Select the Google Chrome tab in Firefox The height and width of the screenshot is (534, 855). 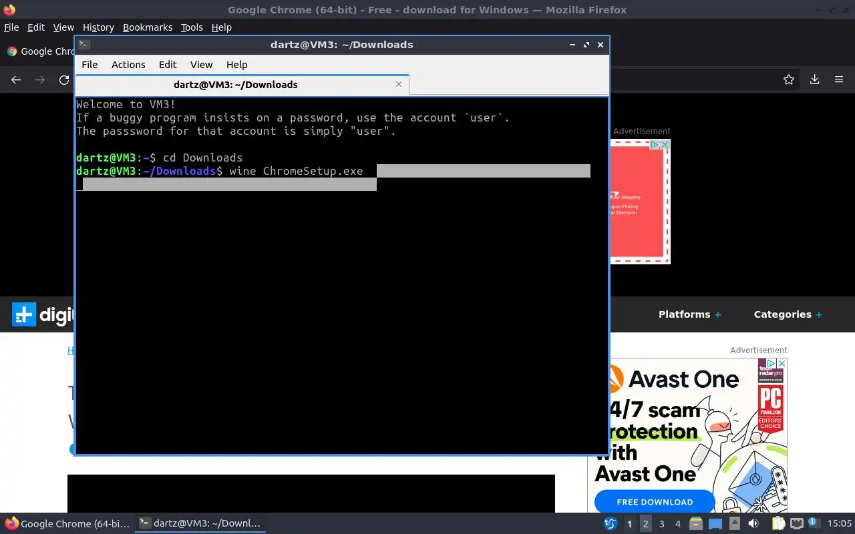tap(40, 51)
